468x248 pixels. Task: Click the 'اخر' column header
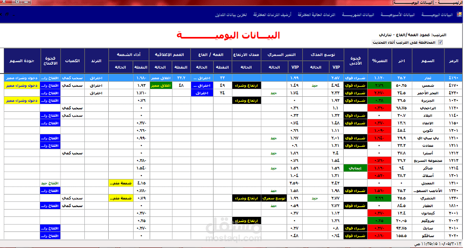[x=402, y=61]
